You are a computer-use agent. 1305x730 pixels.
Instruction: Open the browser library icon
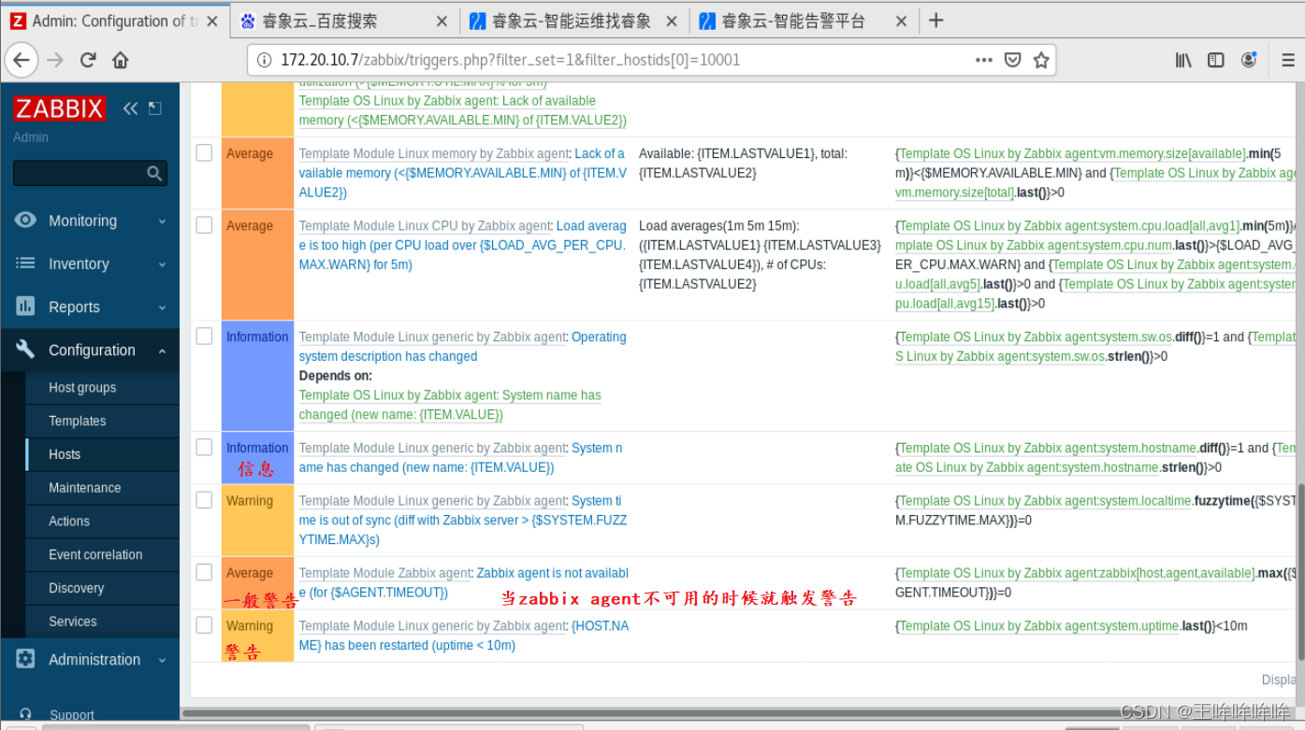pos(1183,60)
